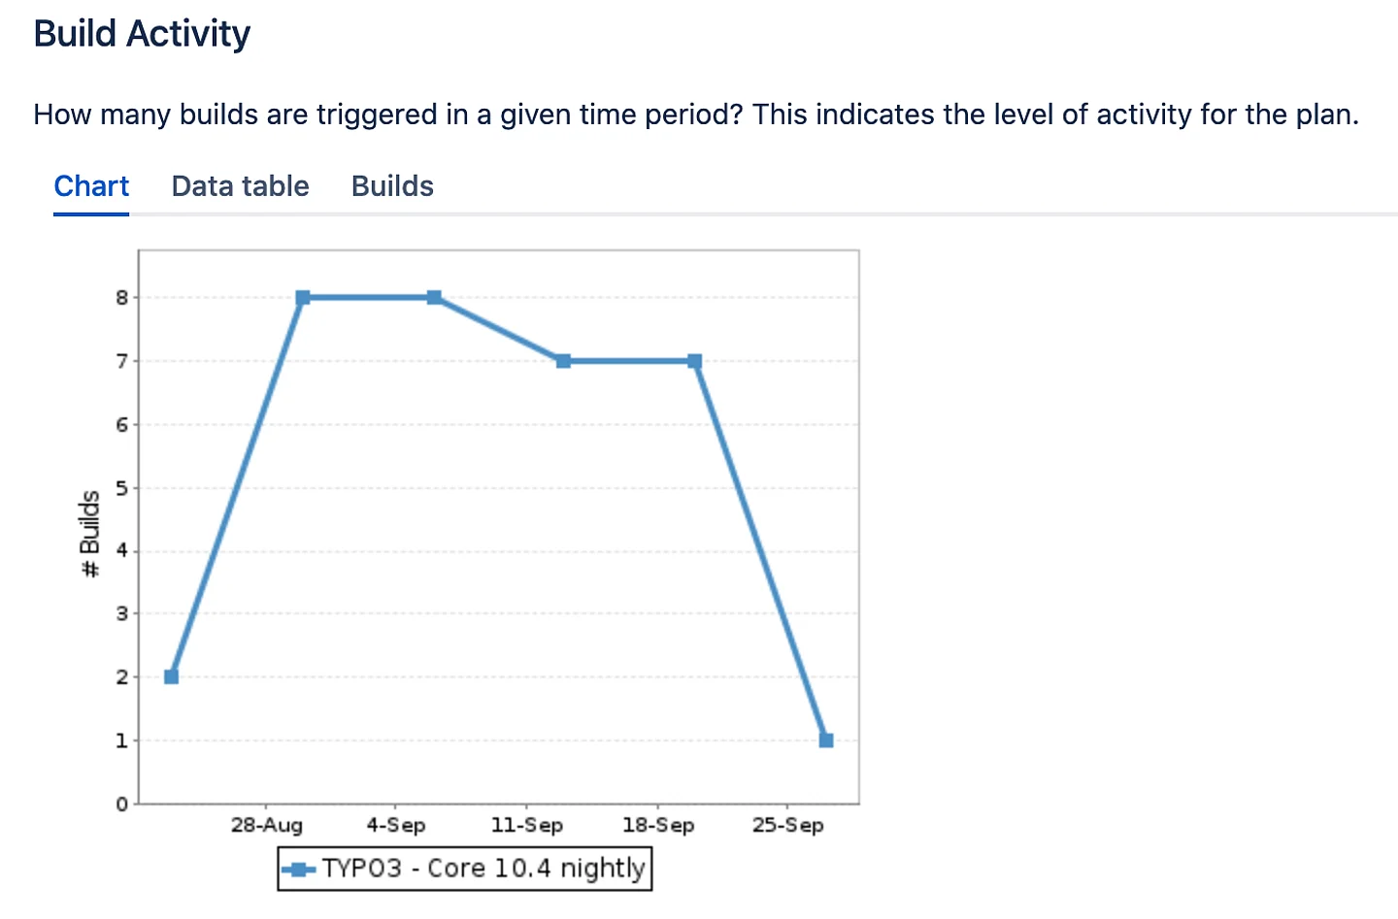The width and height of the screenshot is (1398, 919).
Task: Click the rightmost data point at 8 builds
Action: coord(434,298)
